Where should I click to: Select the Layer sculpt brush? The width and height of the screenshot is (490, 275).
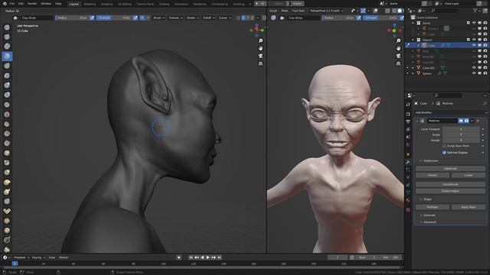pos(7,76)
